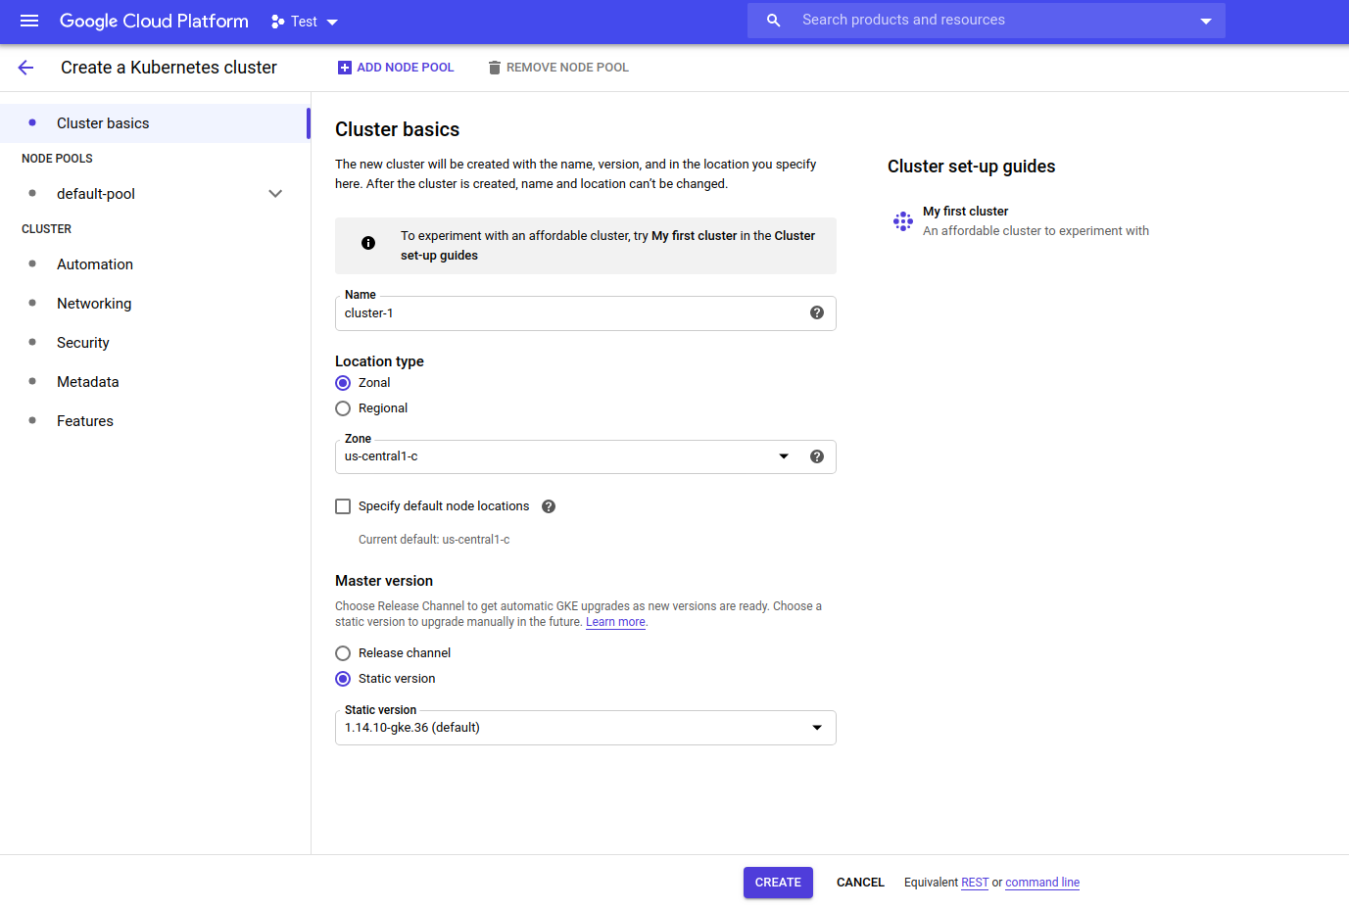
Task: Open the Zone dropdown
Action: coord(784,455)
